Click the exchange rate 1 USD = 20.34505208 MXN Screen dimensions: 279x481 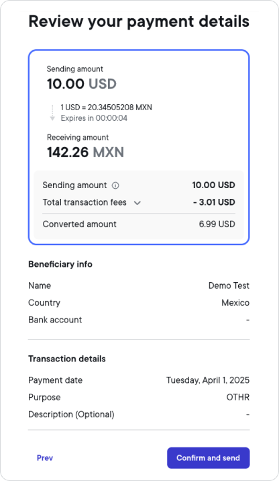click(106, 107)
